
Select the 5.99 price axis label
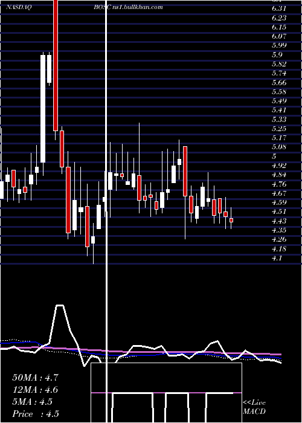point(279,45)
